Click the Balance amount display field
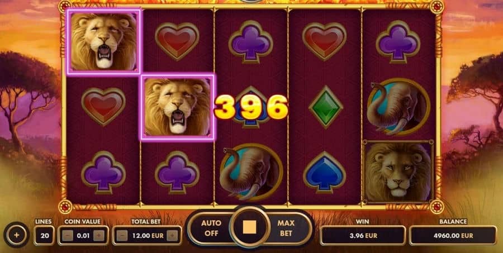Viewport: 503px width, 253px height. 453,236
